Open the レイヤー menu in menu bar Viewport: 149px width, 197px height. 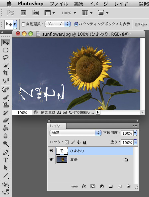click(123, 4)
